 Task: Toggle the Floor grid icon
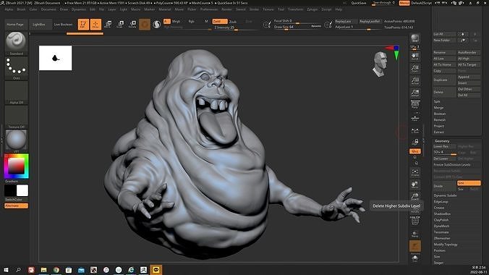pos(414,118)
